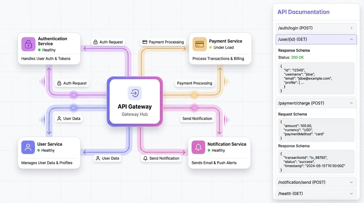
Task: Click the payment charge request JSON block
Action: [316, 130]
